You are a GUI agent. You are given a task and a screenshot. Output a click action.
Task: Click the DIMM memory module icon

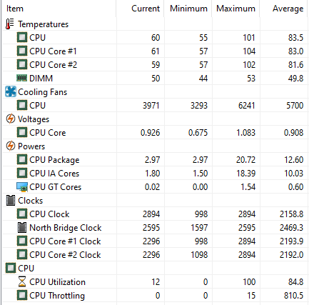point(22,78)
